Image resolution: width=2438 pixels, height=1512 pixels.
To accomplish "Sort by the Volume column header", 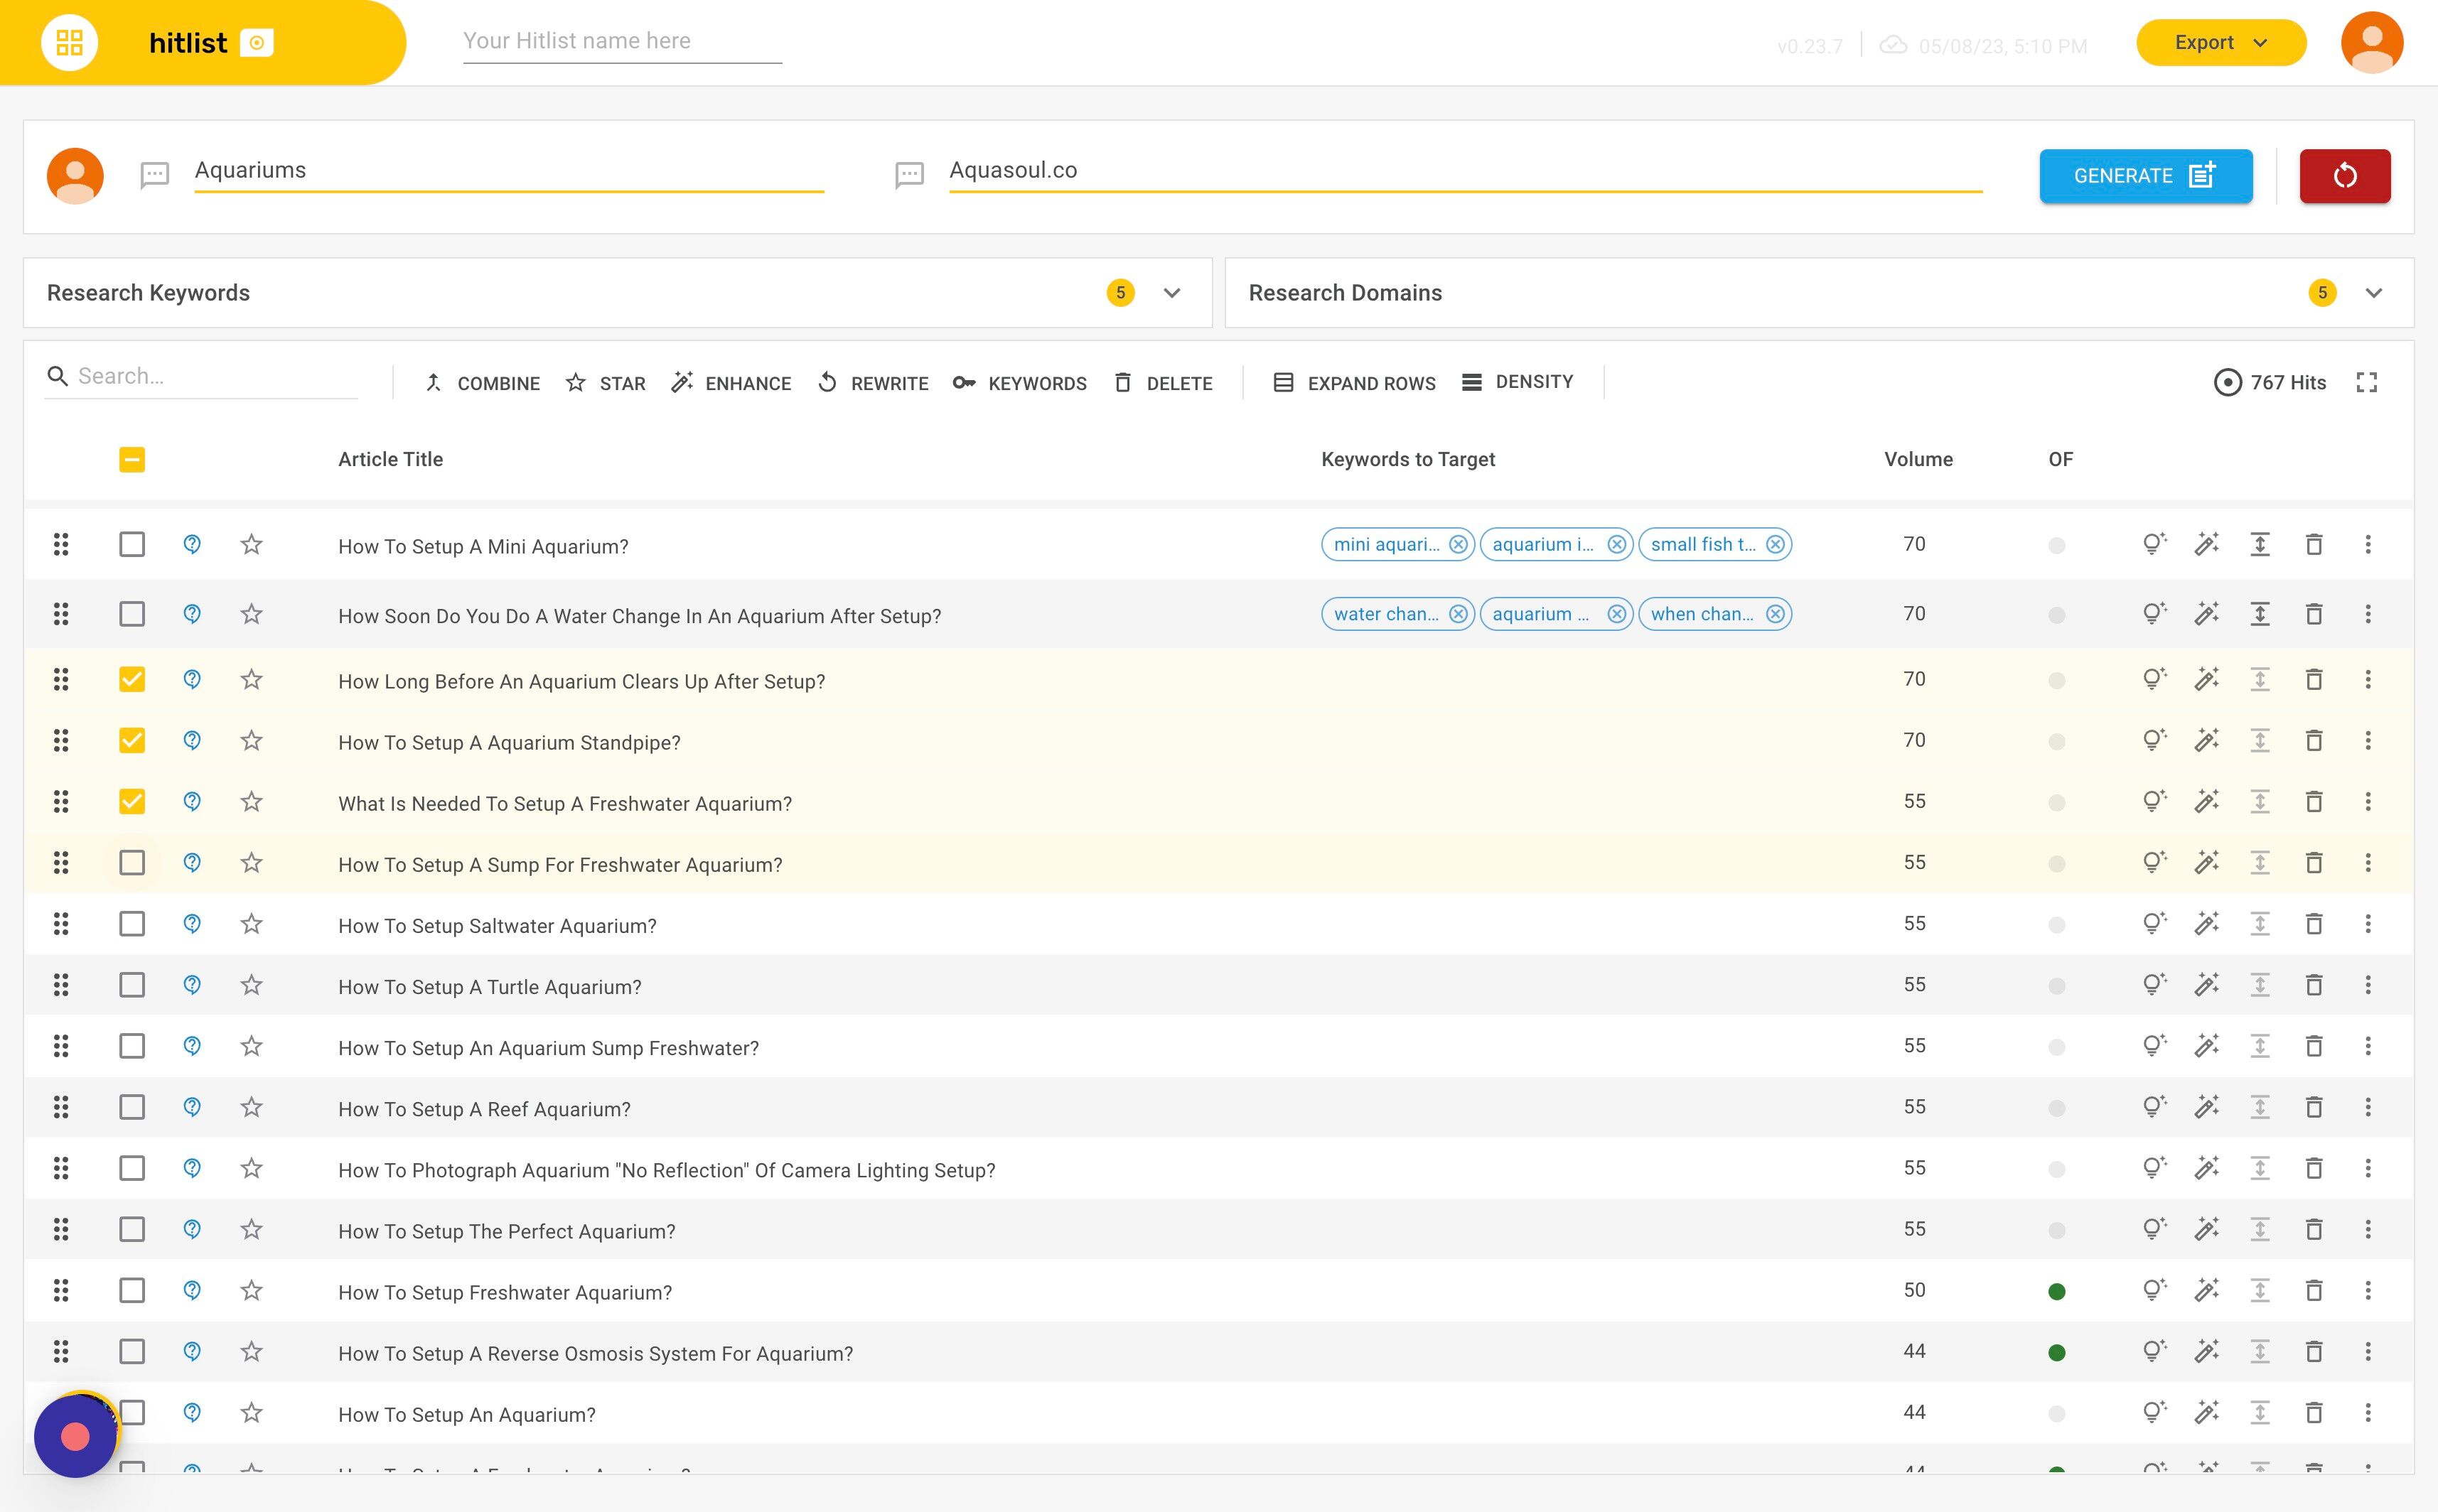I will [x=1918, y=459].
